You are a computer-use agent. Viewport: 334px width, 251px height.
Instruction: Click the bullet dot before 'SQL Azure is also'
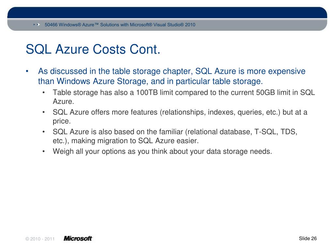43,132
